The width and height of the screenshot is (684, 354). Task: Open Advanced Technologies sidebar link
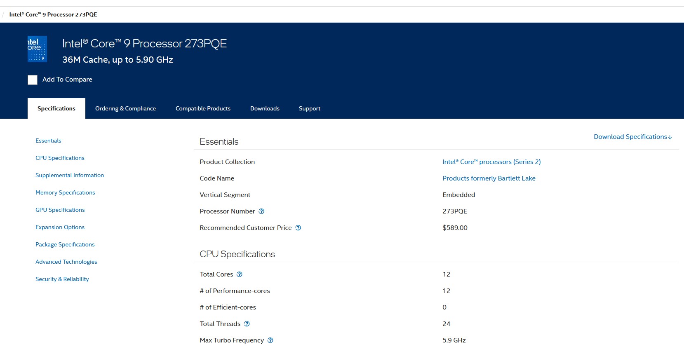tap(66, 262)
